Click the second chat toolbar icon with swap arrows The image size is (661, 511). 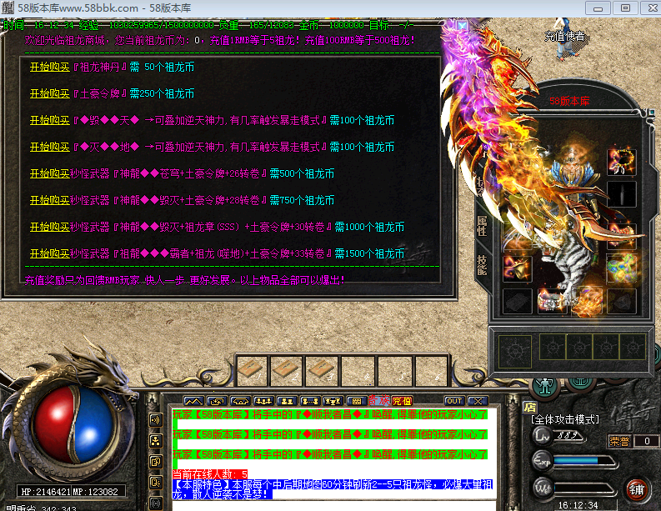click(217, 401)
